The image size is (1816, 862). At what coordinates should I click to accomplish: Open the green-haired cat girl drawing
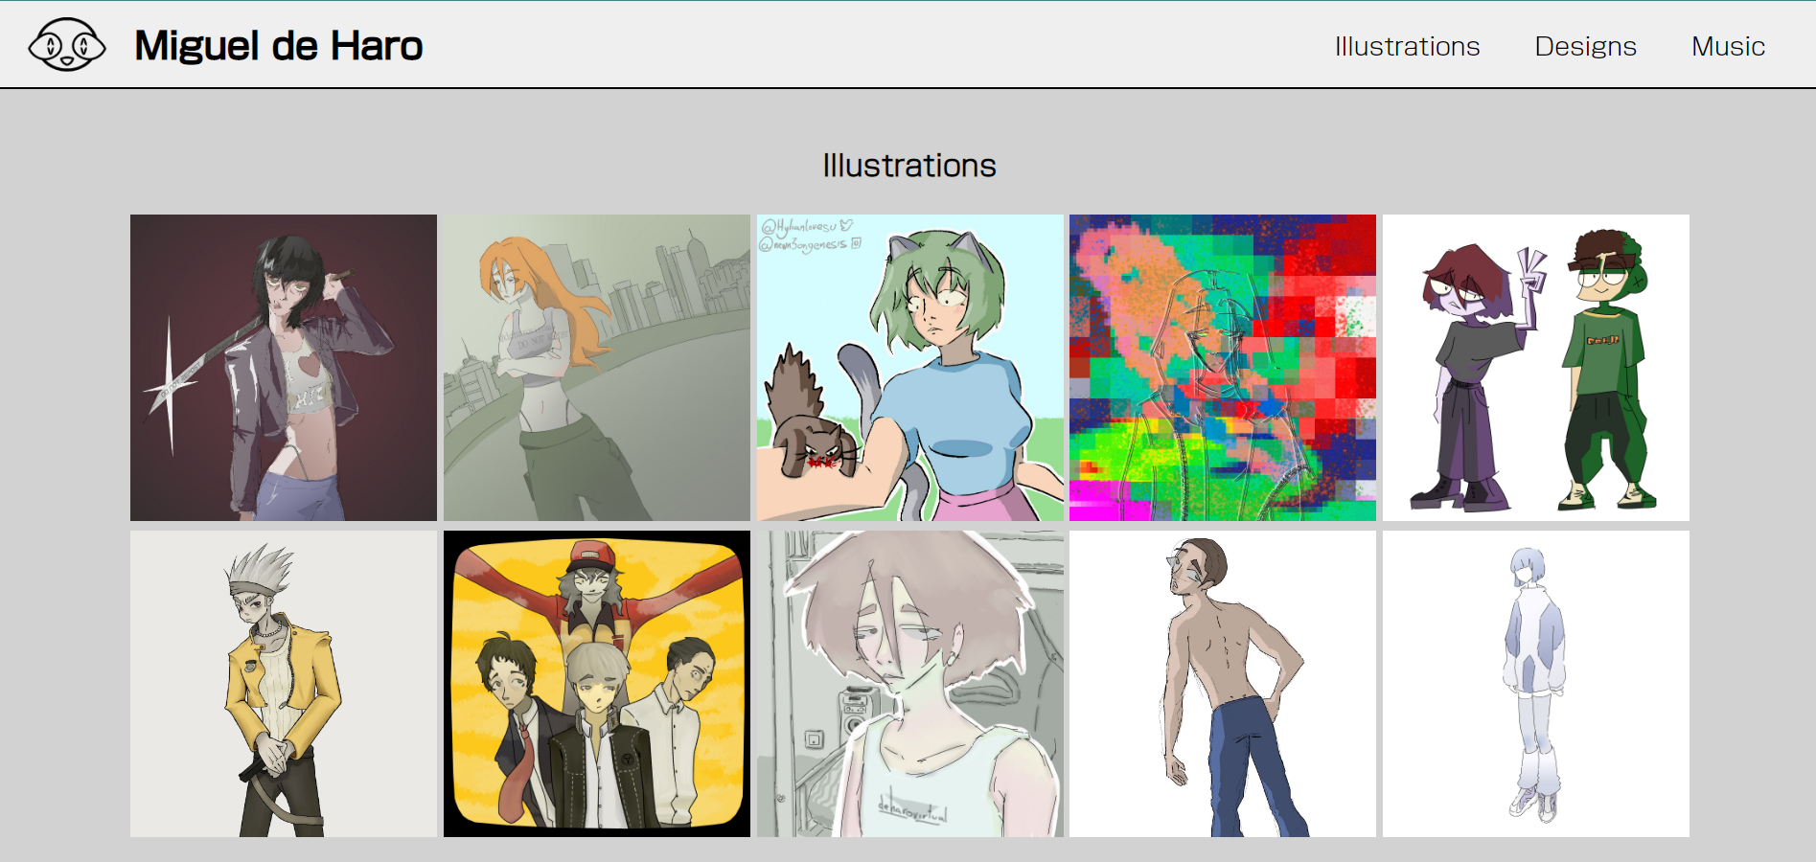(909, 368)
